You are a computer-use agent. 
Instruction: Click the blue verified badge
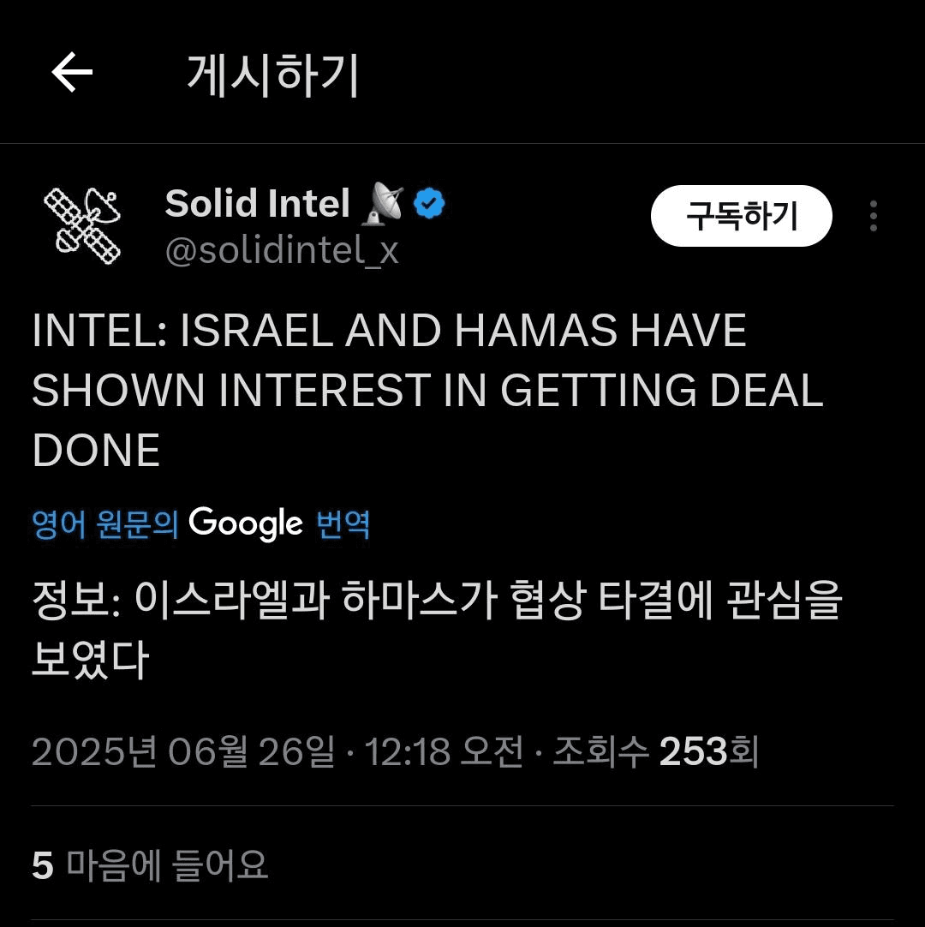point(429,203)
